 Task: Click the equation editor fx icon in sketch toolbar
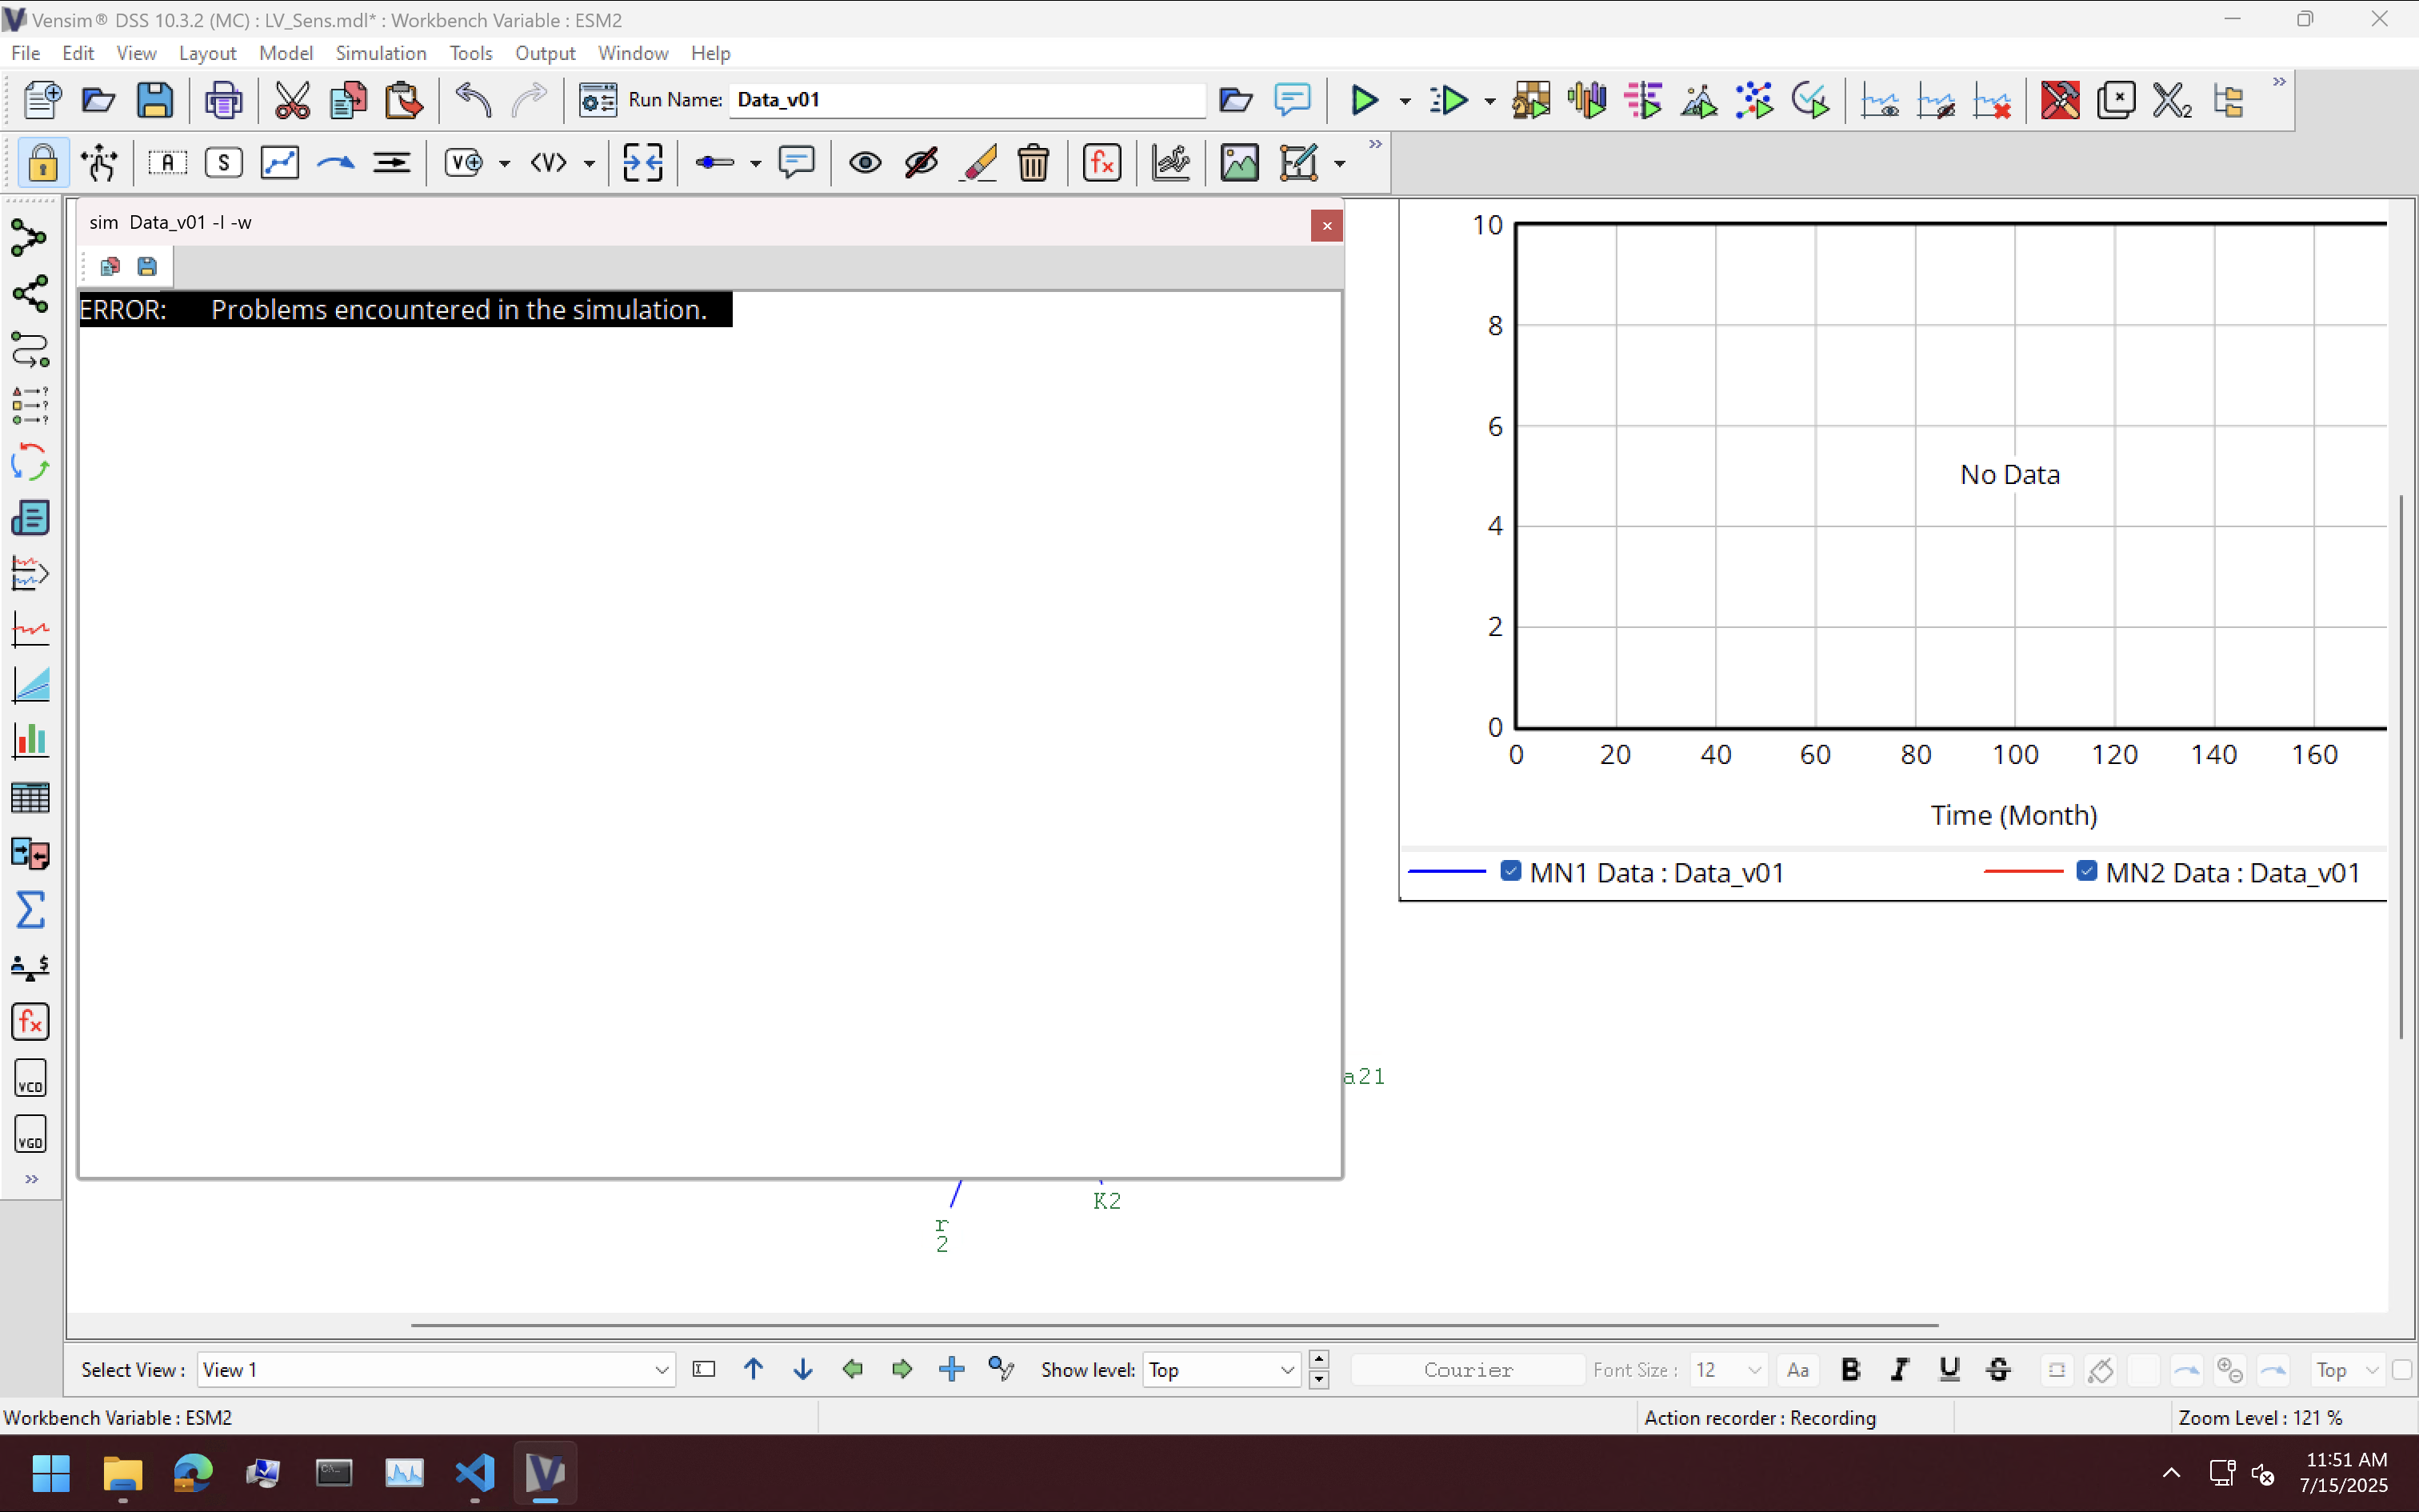pyautogui.click(x=1102, y=162)
